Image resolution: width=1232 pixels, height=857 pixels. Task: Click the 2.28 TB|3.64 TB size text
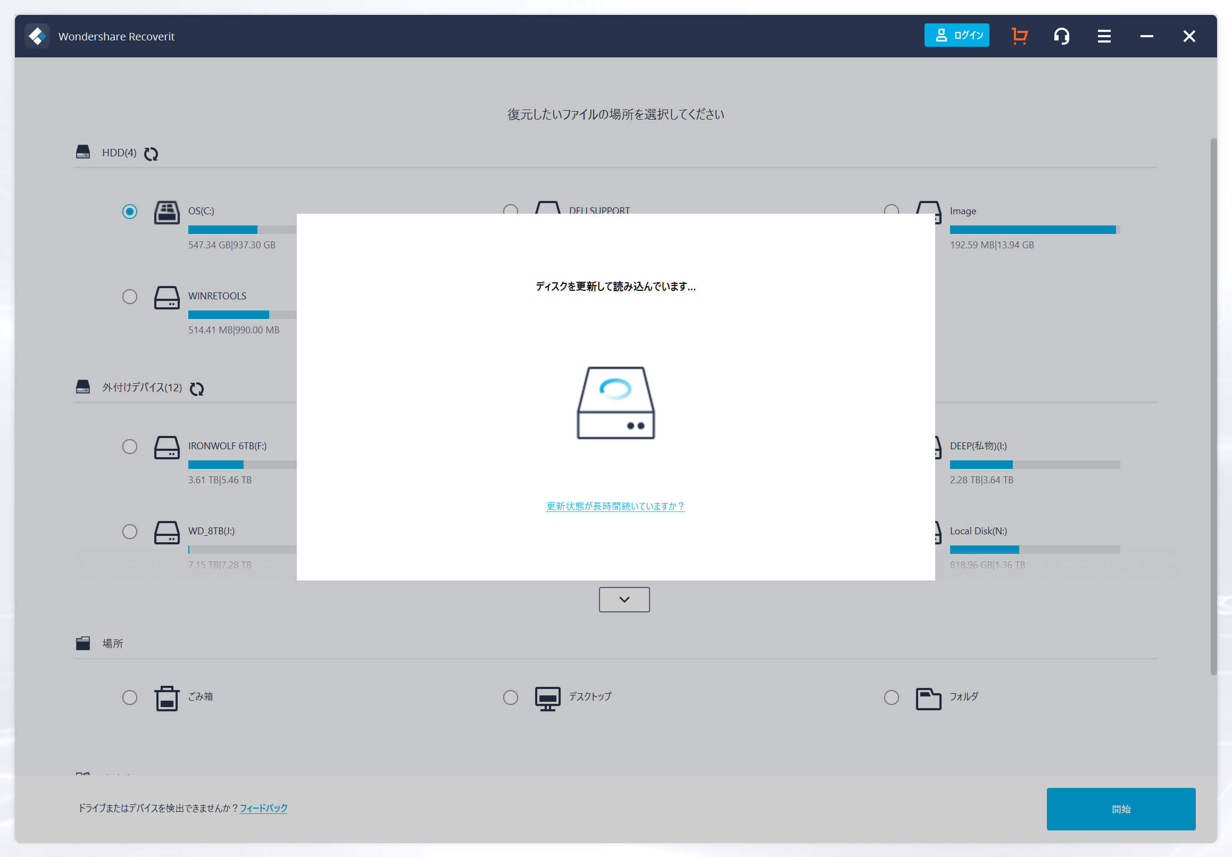(x=981, y=480)
